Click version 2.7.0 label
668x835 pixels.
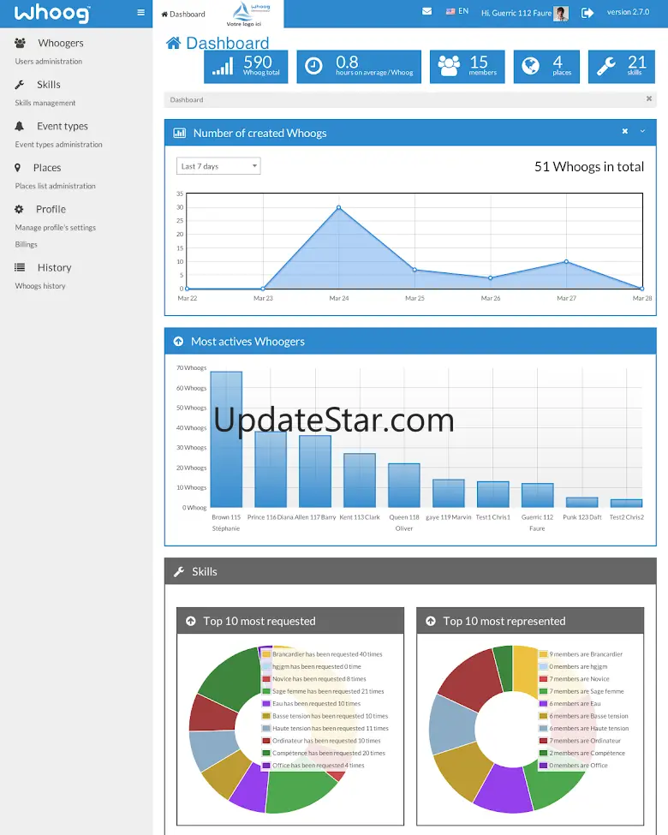(628, 12)
